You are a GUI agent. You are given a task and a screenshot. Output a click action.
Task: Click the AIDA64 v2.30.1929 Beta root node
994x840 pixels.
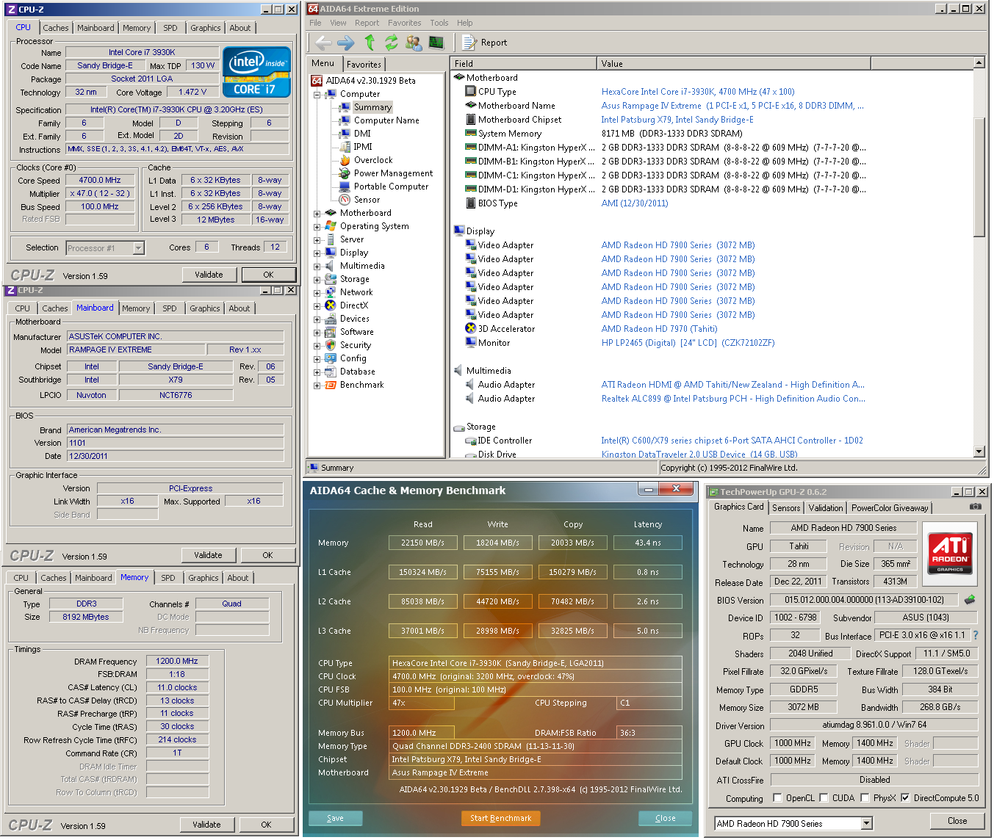pos(370,81)
